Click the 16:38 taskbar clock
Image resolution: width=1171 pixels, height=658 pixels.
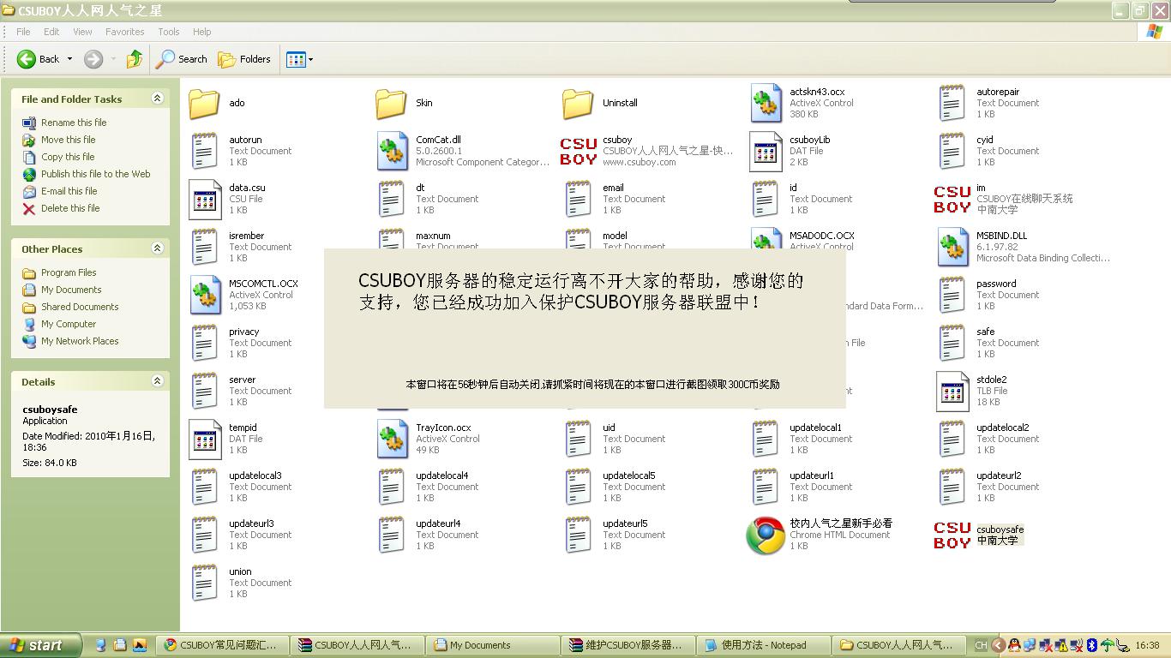pos(1147,645)
